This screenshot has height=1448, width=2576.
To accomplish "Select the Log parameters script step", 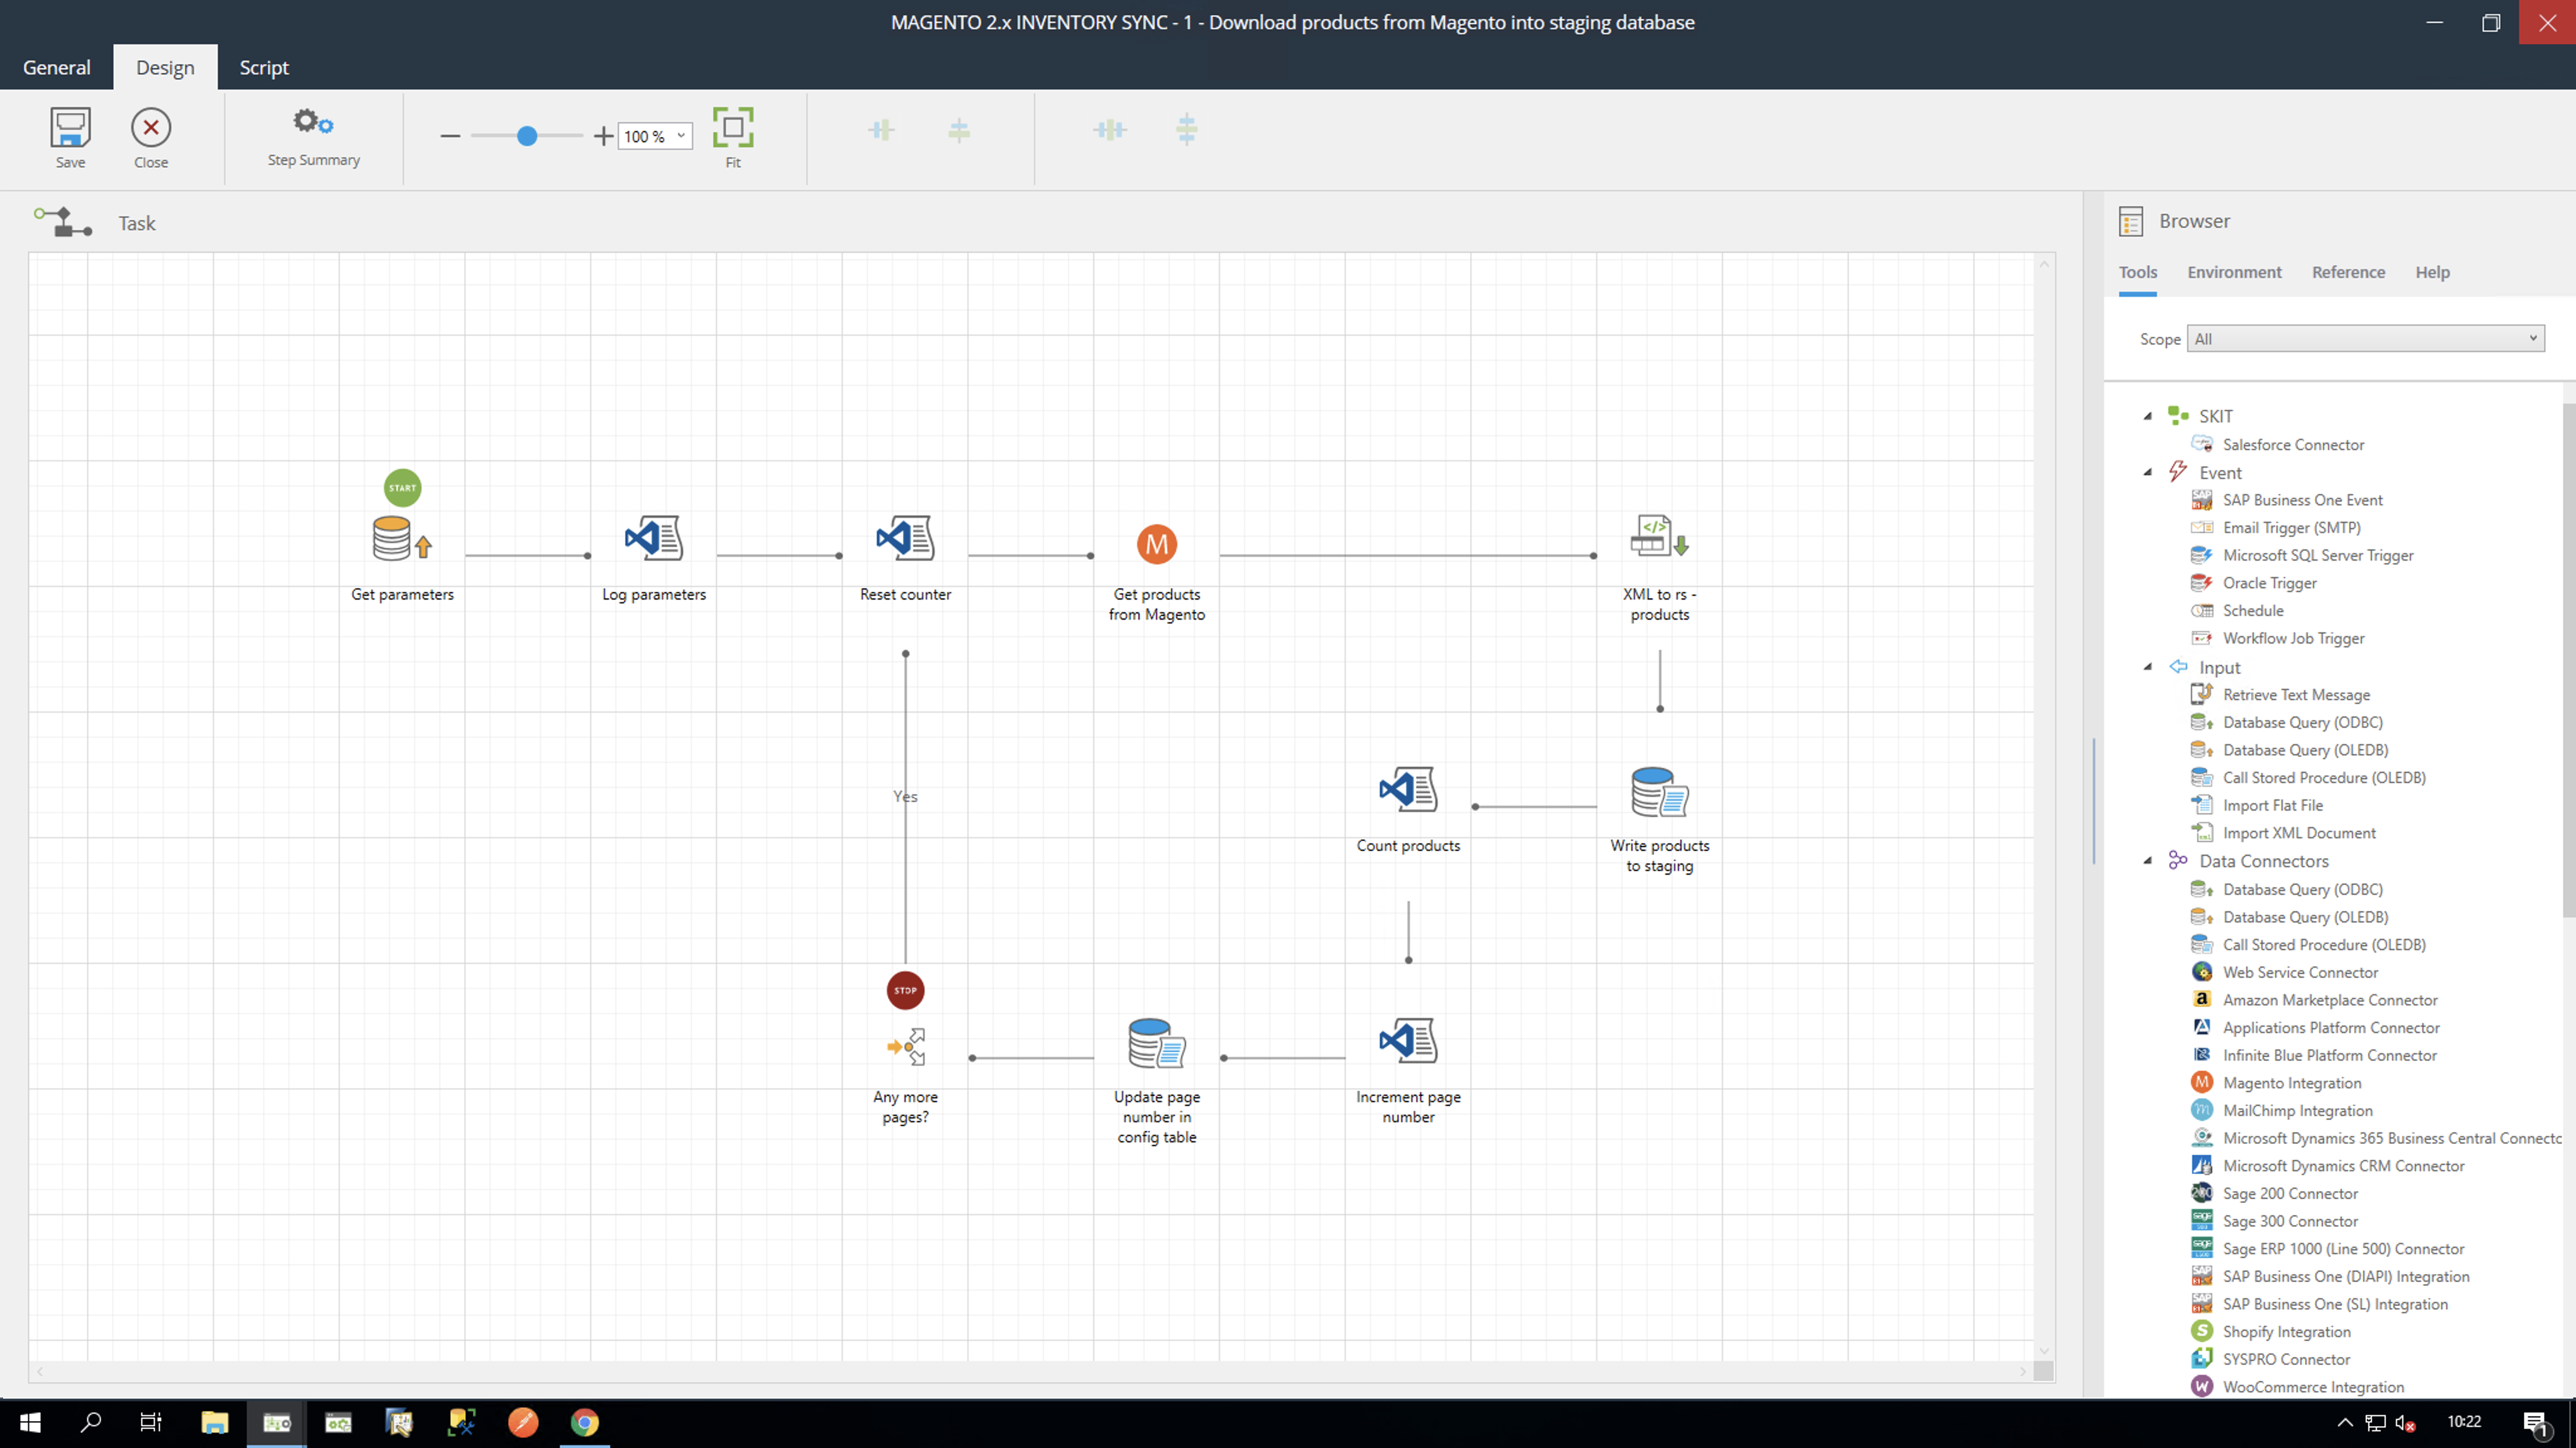I will [654, 539].
